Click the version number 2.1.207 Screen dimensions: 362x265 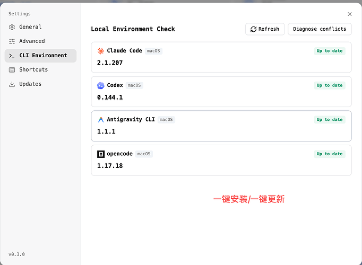(x=110, y=63)
